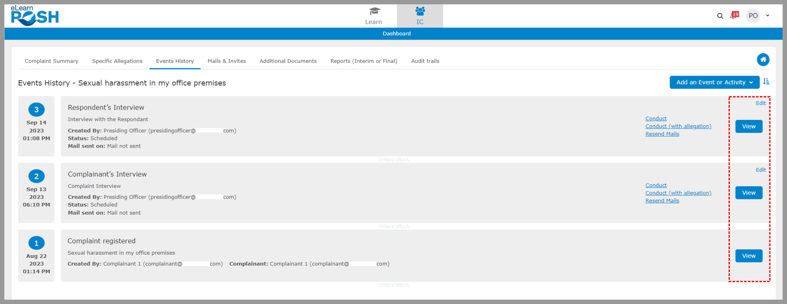Screen dimensions: 787x304
Task: Switch to the Complaint Summary tab
Action: 51,61
